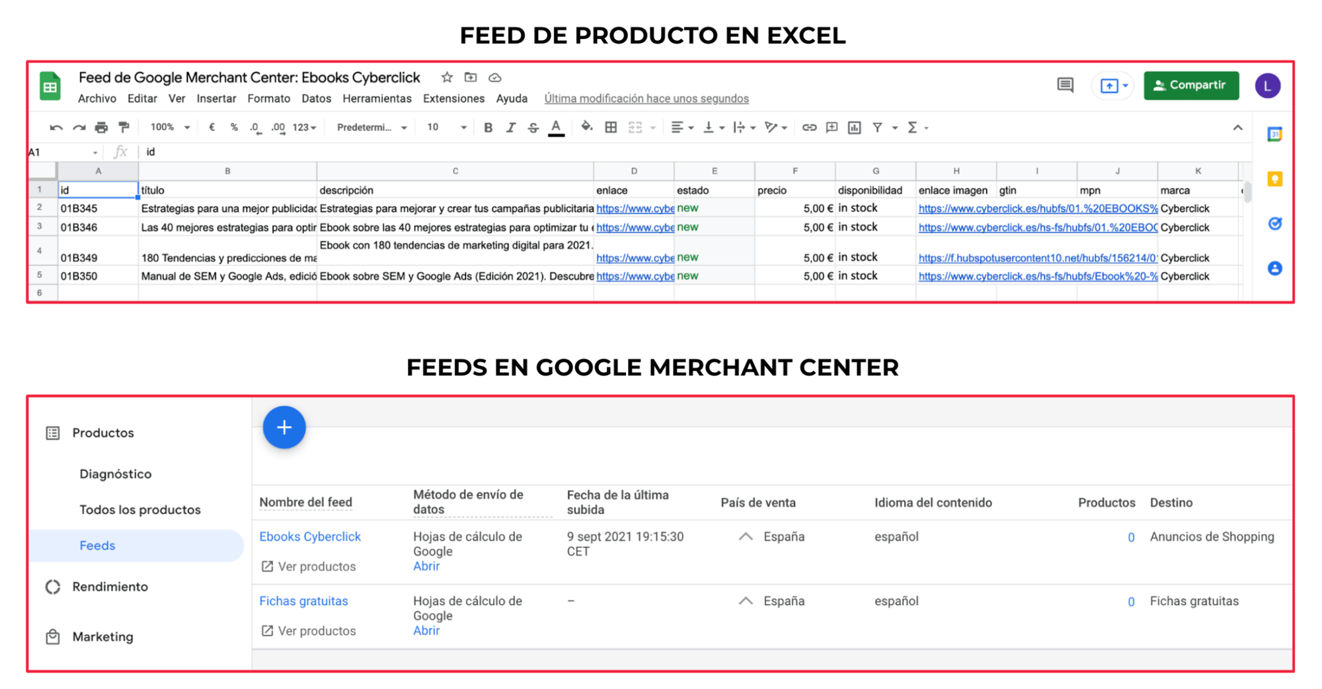1322x689 pixels.
Task: Open the text color picker
Action: pyautogui.click(x=557, y=127)
